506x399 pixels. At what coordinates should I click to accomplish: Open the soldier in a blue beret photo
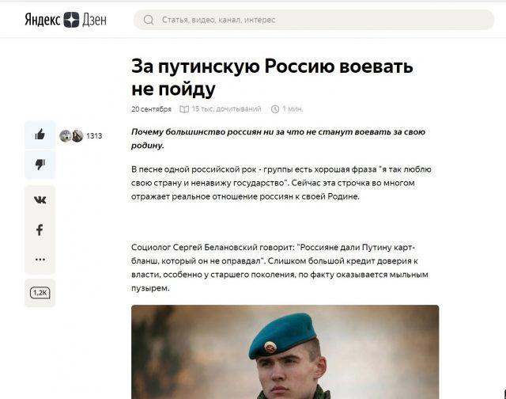coord(285,351)
